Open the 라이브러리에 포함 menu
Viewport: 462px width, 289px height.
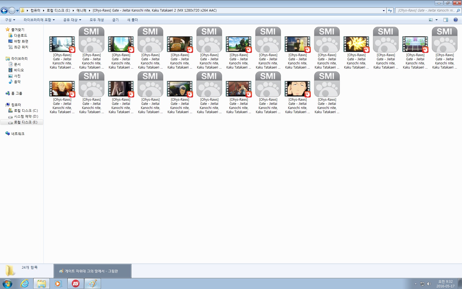point(39,20)
